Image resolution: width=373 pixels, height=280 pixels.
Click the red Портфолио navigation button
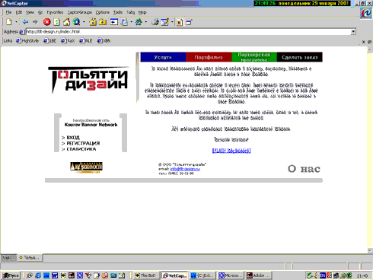(209, 57)
